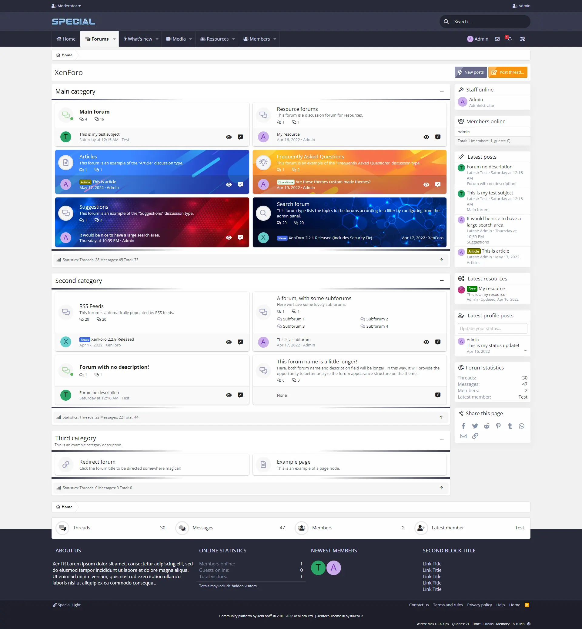Share page on Pinterest
Image resolution: width=582 pixels, height=629 pixels.
coord(498,426)
